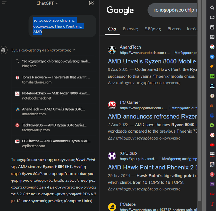Open the Telegram shortcut in sidebar

212,57
